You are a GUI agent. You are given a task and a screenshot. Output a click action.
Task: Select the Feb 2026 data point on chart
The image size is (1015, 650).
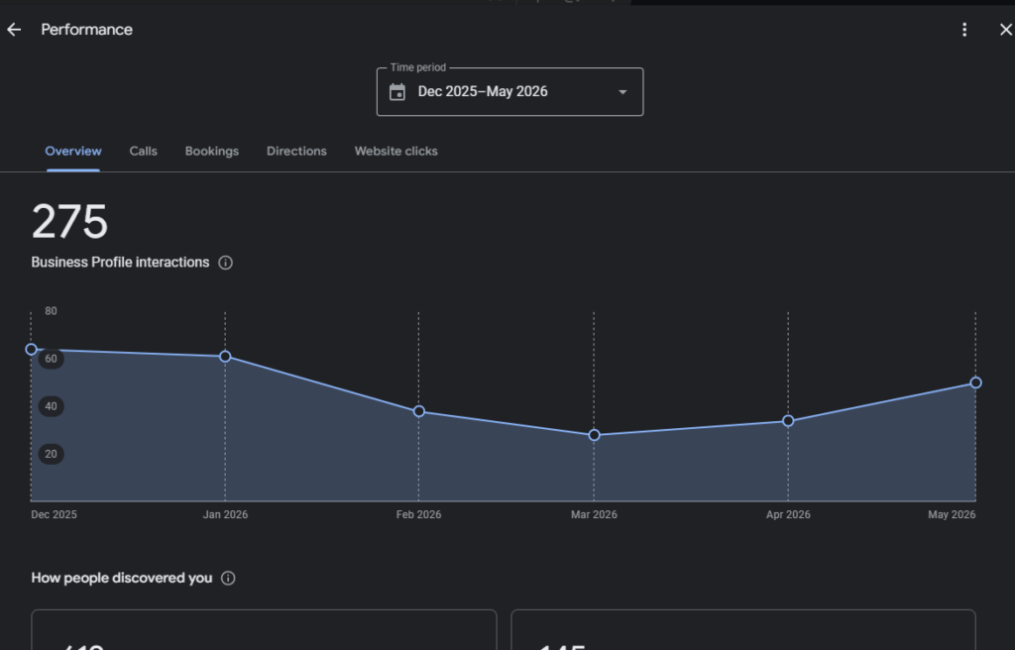pos(419,412)
